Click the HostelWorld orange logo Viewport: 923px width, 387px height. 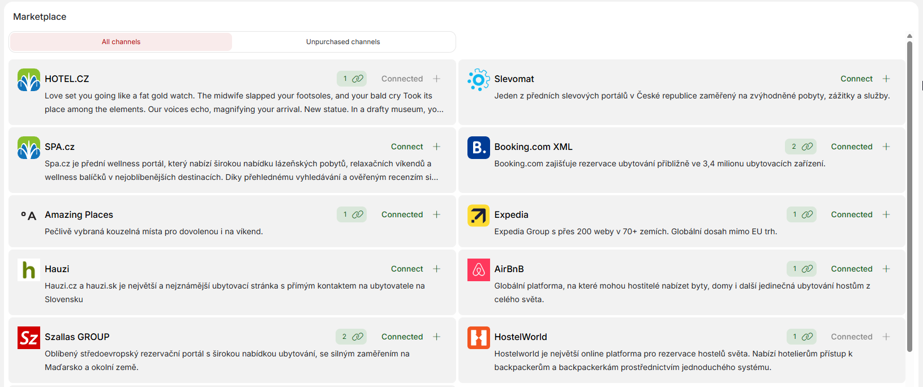tap(478, 338)
